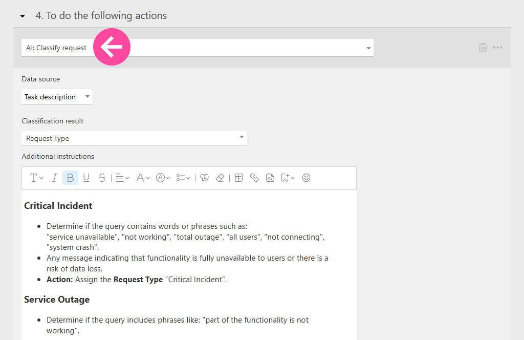Collapse the 'To do the following actions' section
This screenshot has height=340, width=524.
pyautogui.click(x=23, y=16)
